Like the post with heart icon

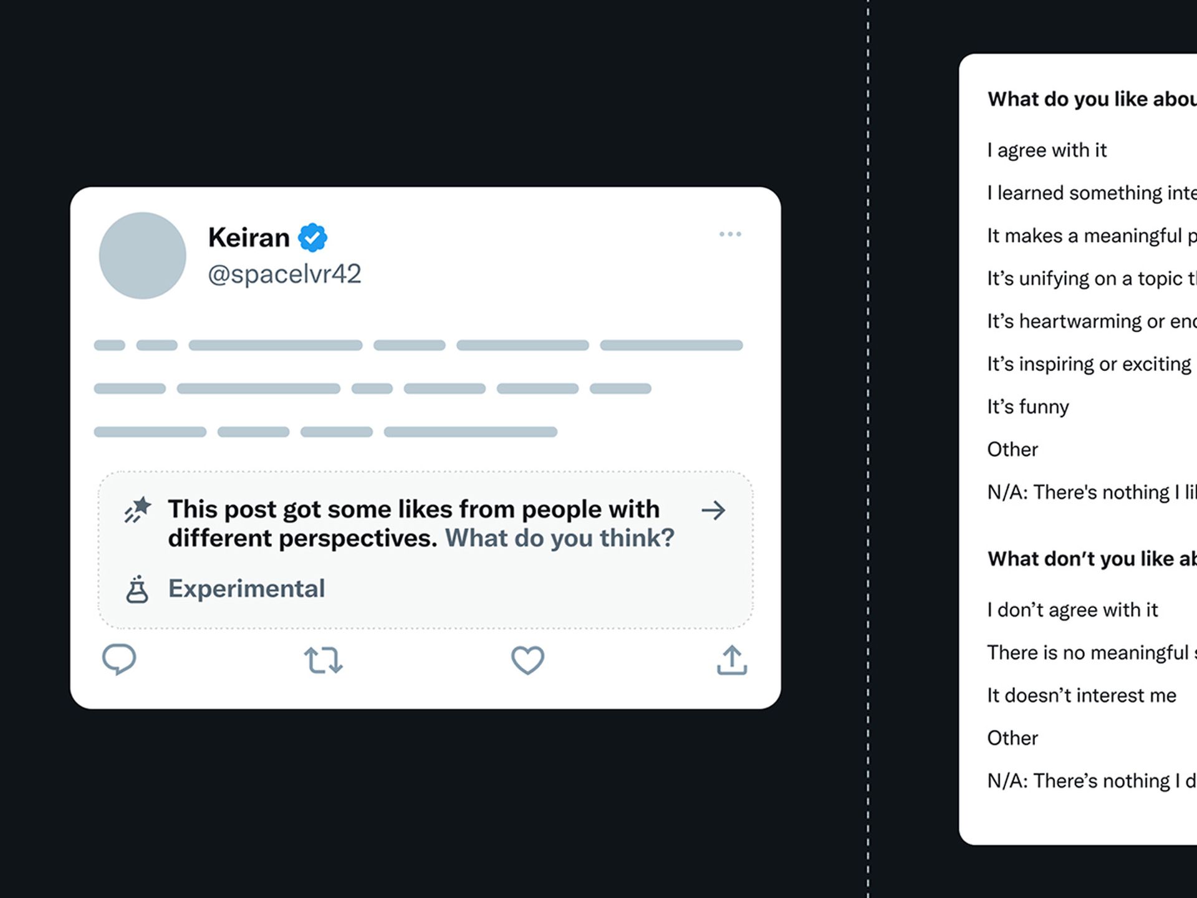coord(527,660)
